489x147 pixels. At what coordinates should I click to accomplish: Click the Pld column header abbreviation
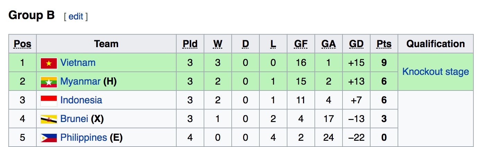tap(190, 44)
